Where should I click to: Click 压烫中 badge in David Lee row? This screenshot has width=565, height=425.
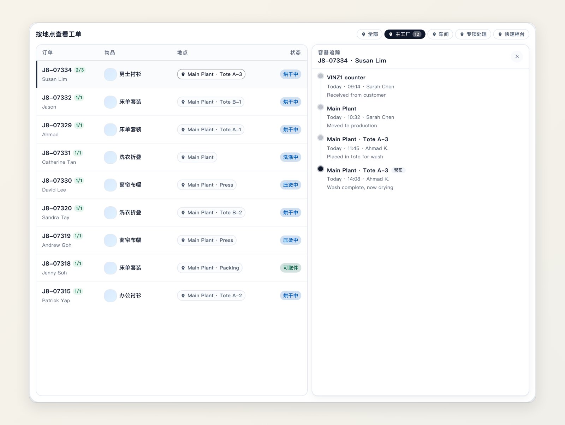291,185
